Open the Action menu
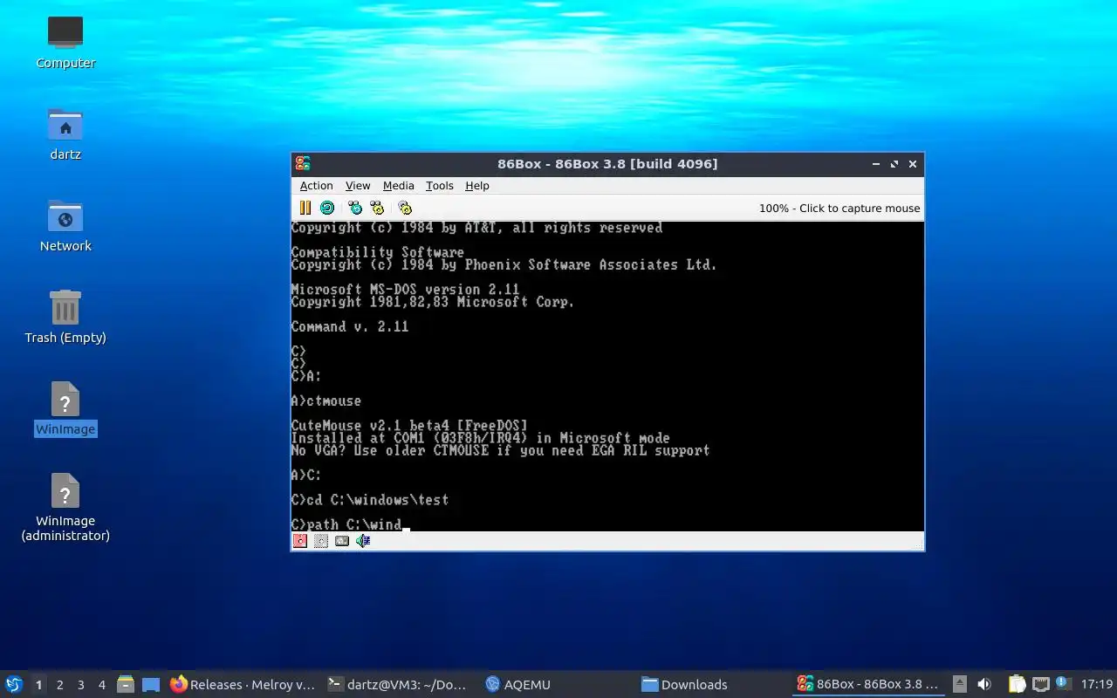The image size is (1117, 698). [x=316, y=186]
